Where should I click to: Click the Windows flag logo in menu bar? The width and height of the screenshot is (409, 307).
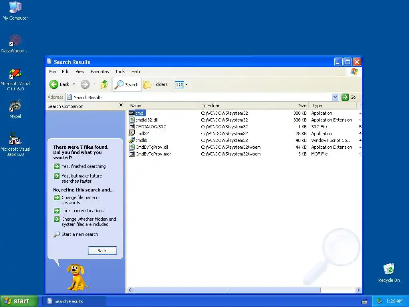(354, 71)
